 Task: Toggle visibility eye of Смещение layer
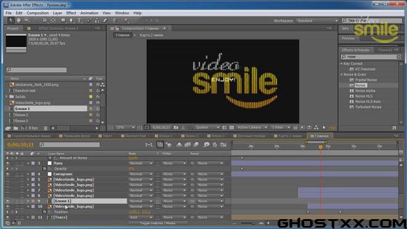coord(8,174)
